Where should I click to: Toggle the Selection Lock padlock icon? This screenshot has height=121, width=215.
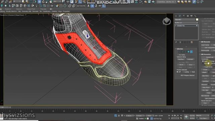pos(119,116)
